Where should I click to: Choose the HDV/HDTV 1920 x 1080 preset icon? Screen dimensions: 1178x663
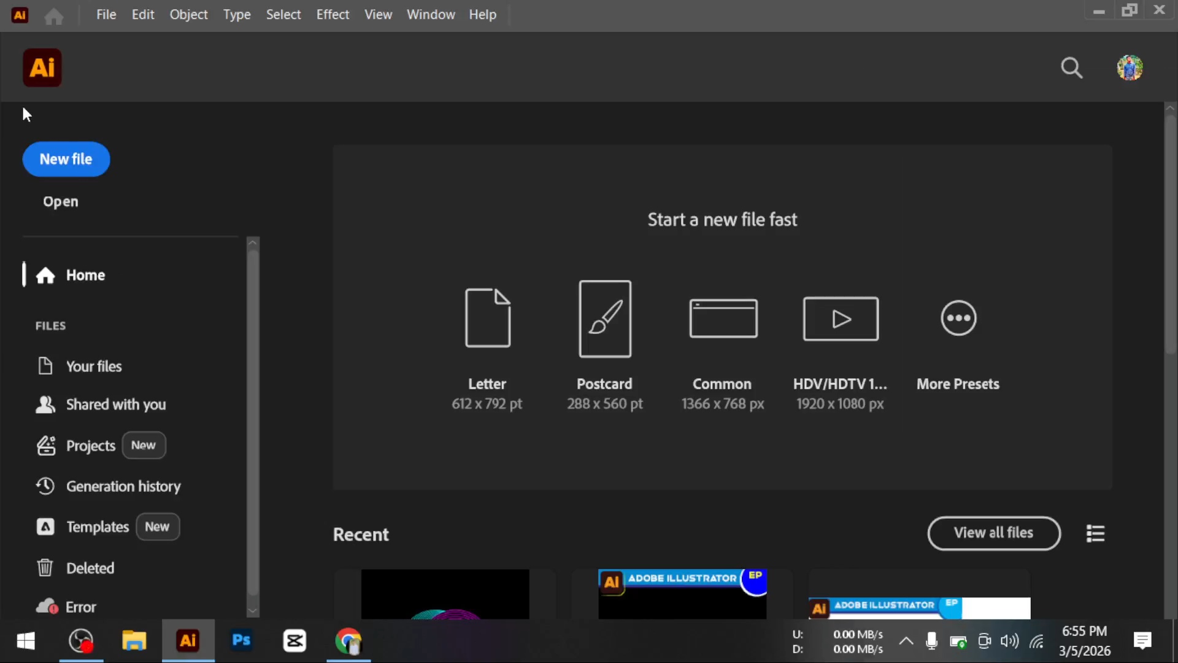[841, 319]
